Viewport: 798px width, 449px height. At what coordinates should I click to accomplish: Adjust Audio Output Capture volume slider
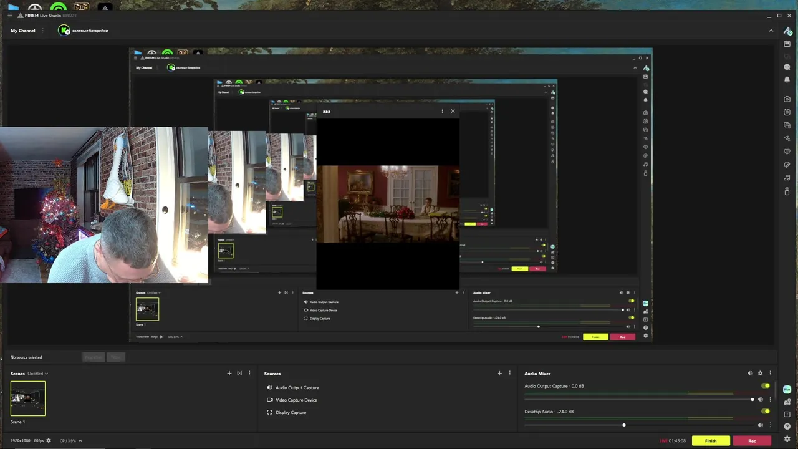[638, 400]
